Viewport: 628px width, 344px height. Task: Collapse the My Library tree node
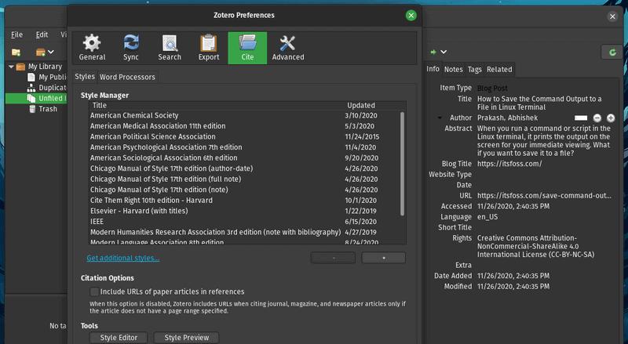[11, 67]
